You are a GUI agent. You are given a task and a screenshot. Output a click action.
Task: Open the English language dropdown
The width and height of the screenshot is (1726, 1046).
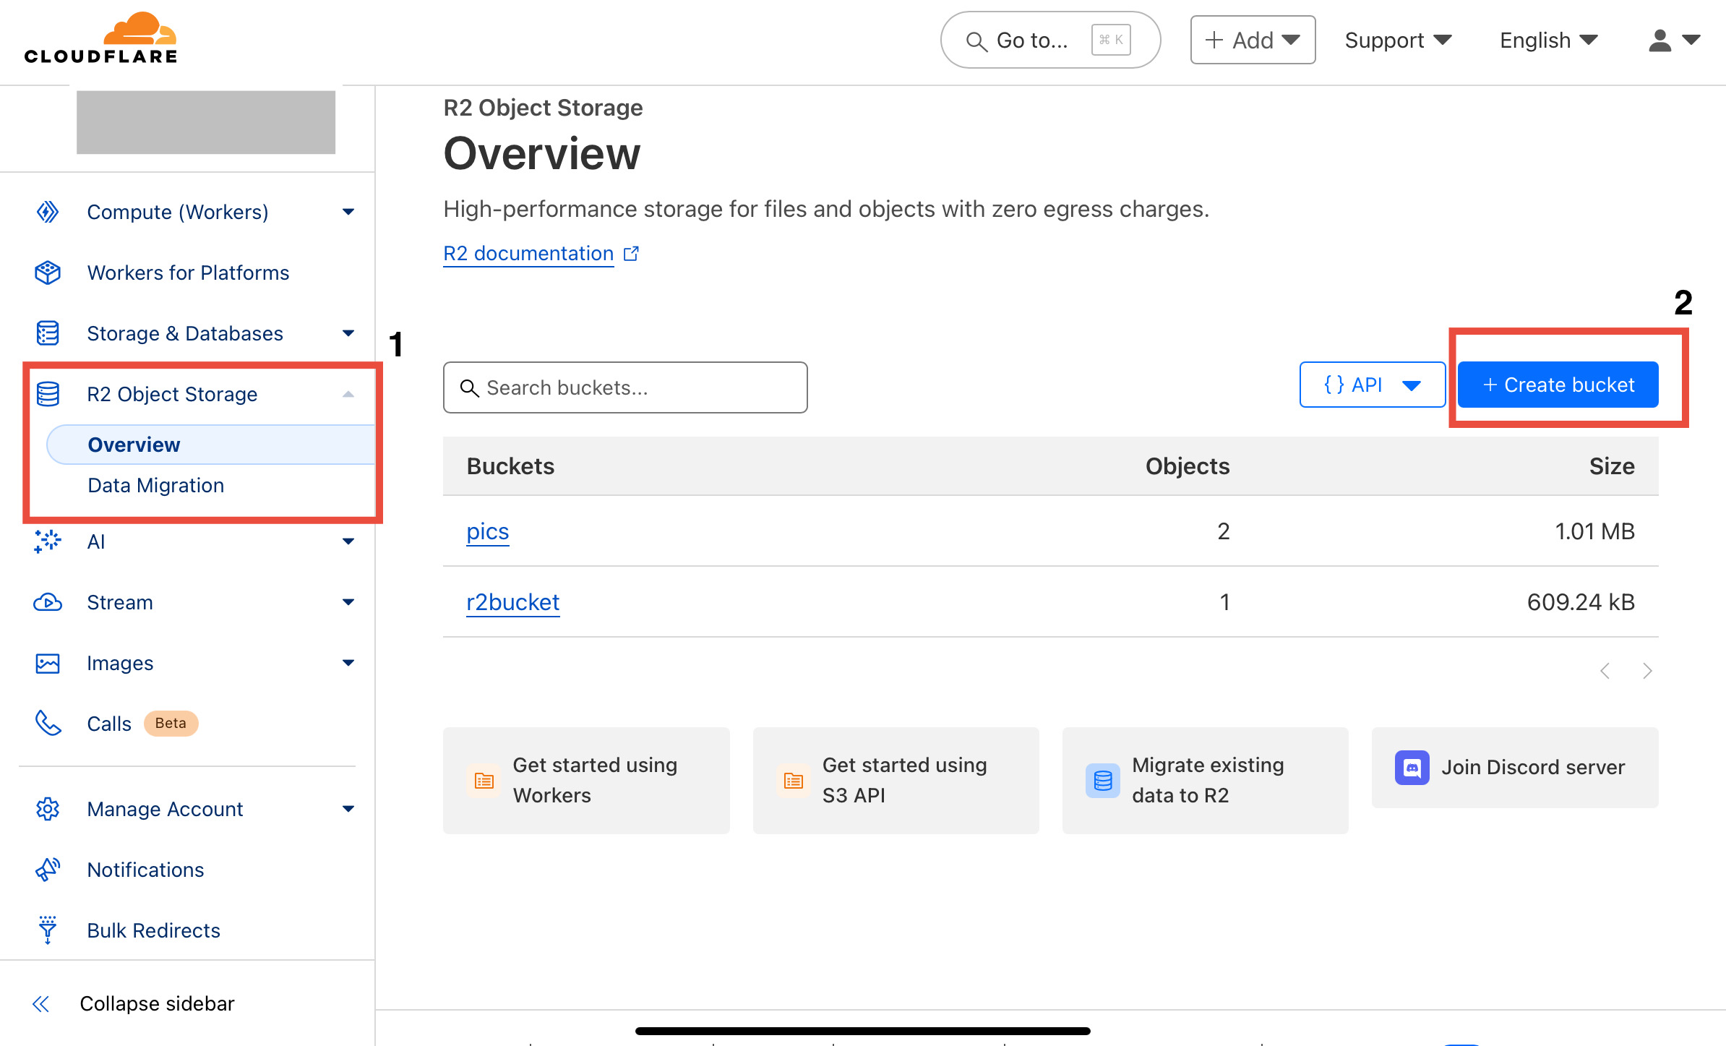click(1548, 40)
